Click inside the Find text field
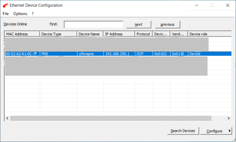The image size is (236, 142). pos(93,25)
